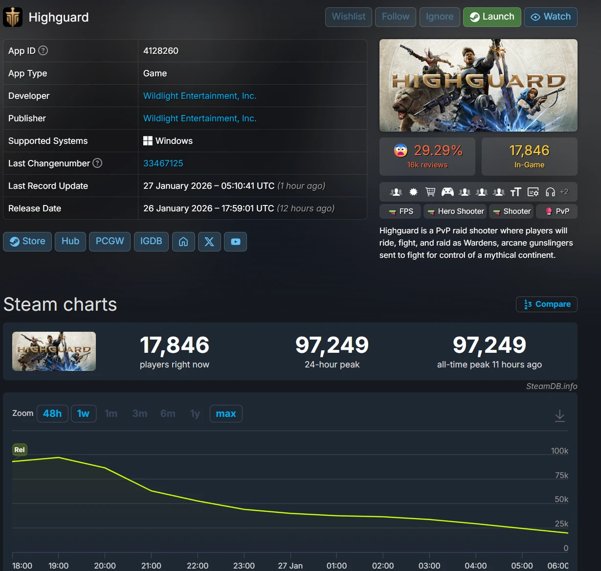The image size is (601, 571).
Task: Open Wildlight Entertainment developer link
Action: pyautogui.click(x=200, y=96)
